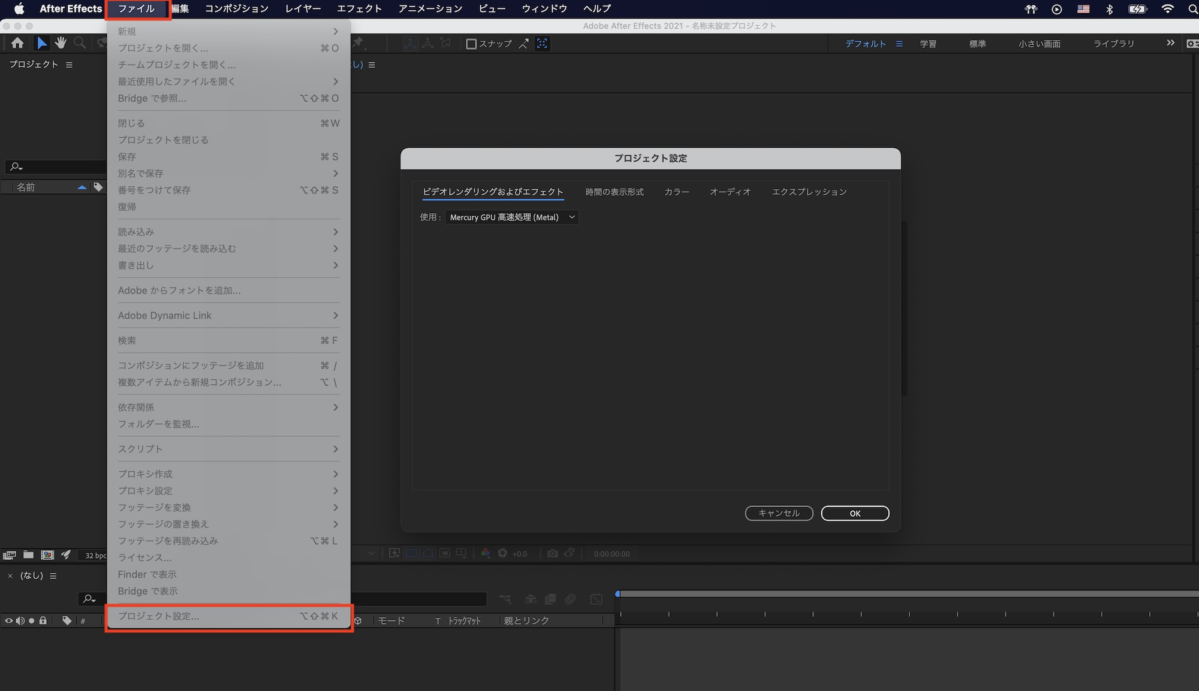The image size is (1199, 691).
Task: Choose プロジェクト設定... from File menu
Action: 158,616
